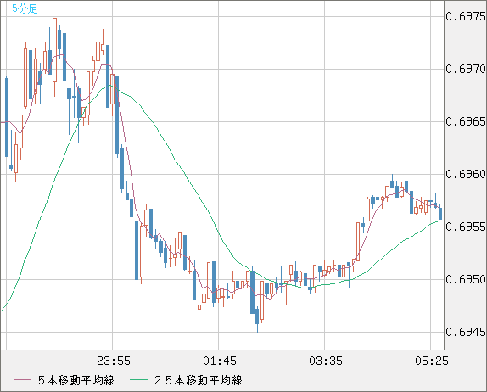Click the 0.6950 price axis label
This screenshot has width=487, height=392.
466,279
